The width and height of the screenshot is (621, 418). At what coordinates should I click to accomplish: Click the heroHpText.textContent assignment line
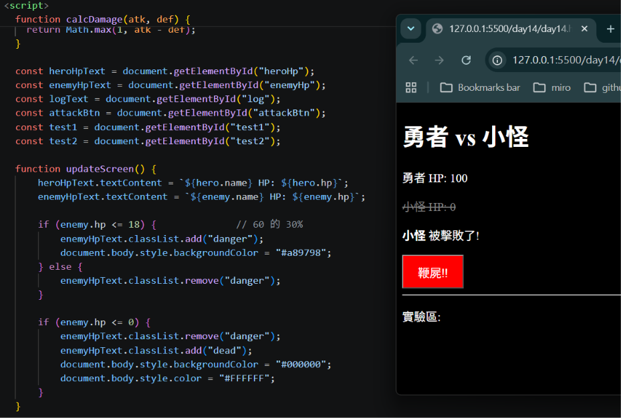tap(193, 183)
